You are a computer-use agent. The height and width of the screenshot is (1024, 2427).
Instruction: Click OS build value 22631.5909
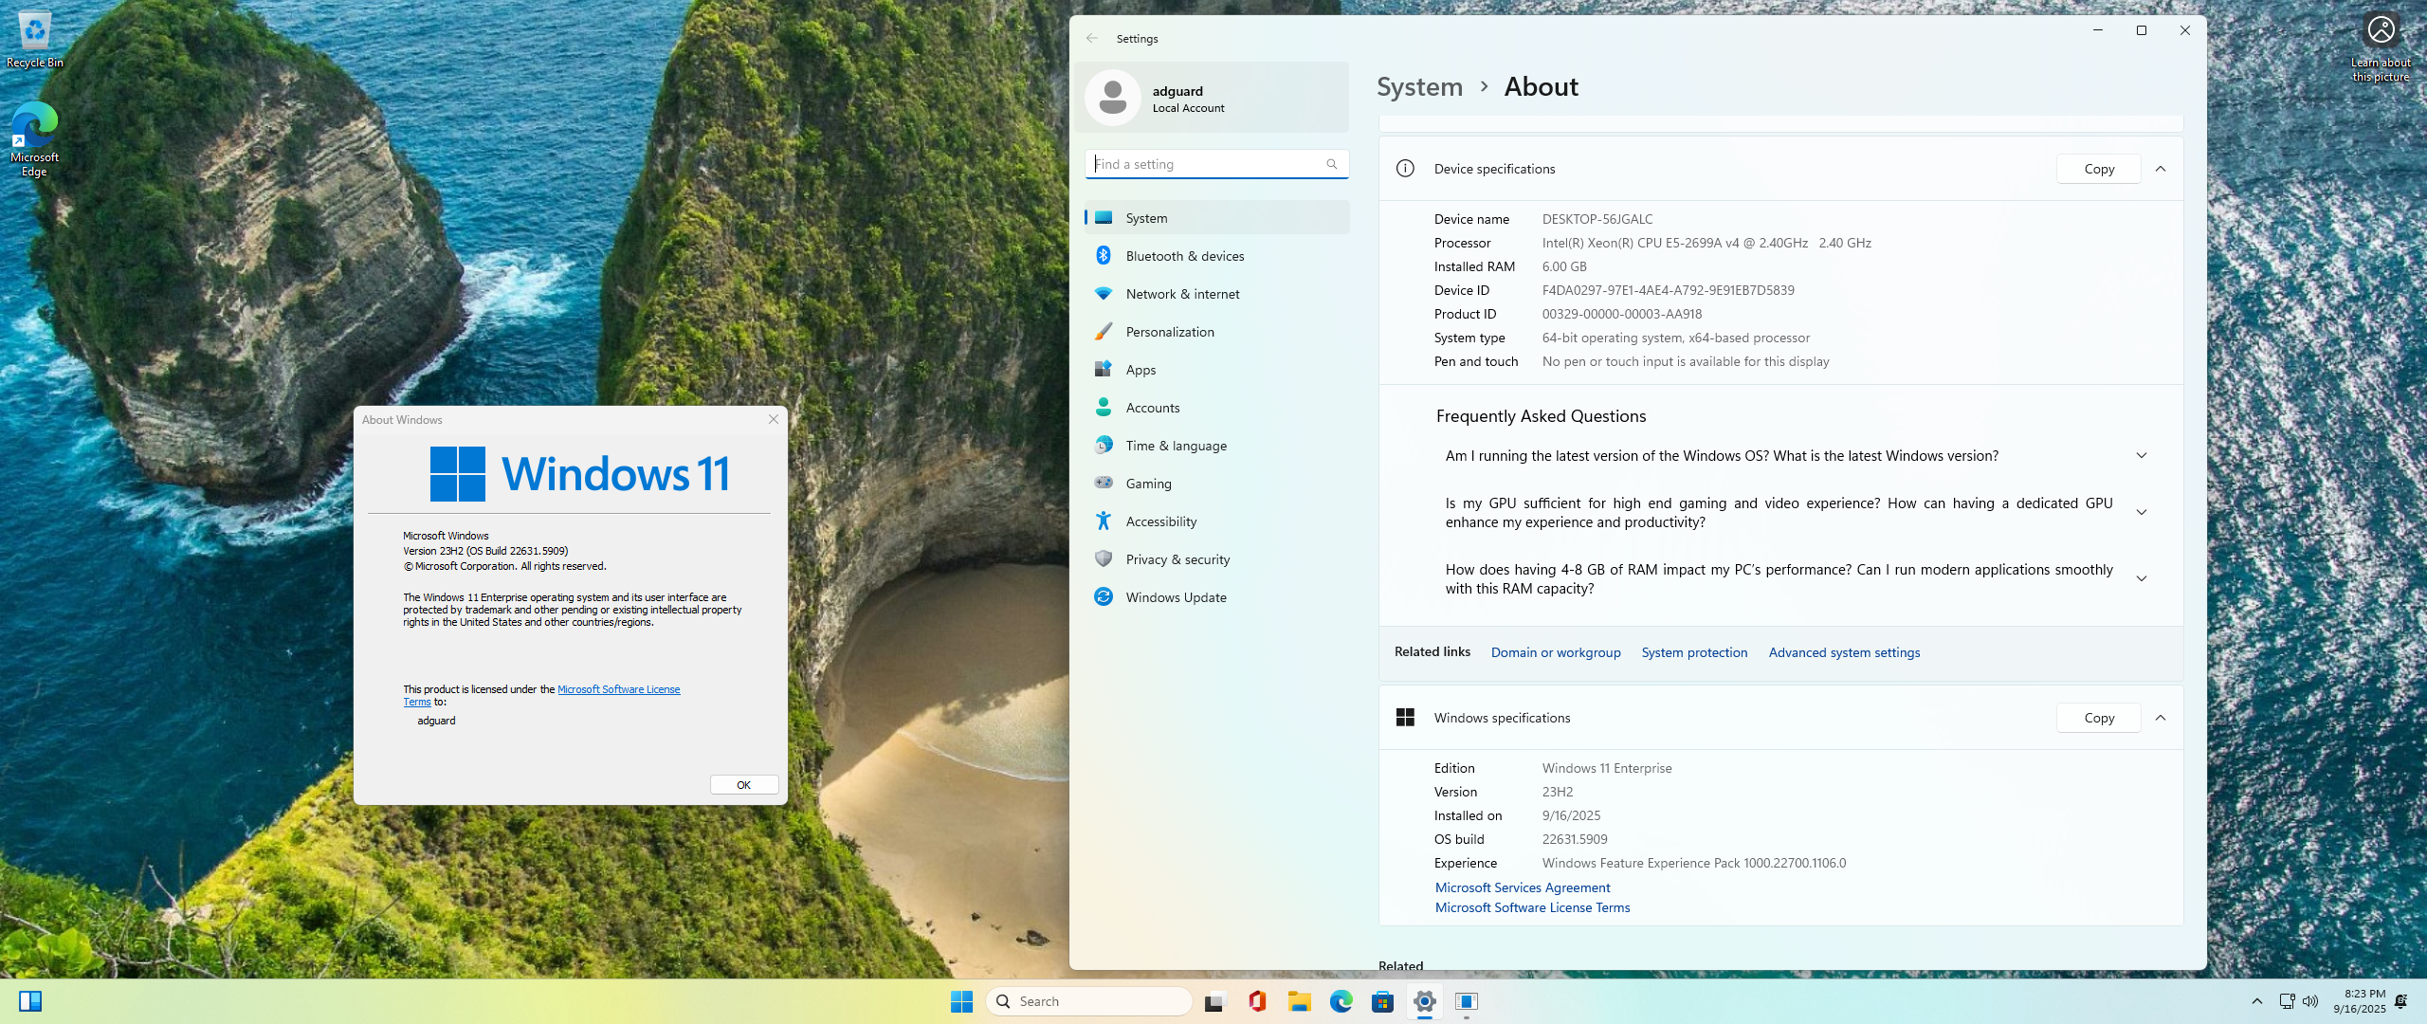click(1575, 839)
